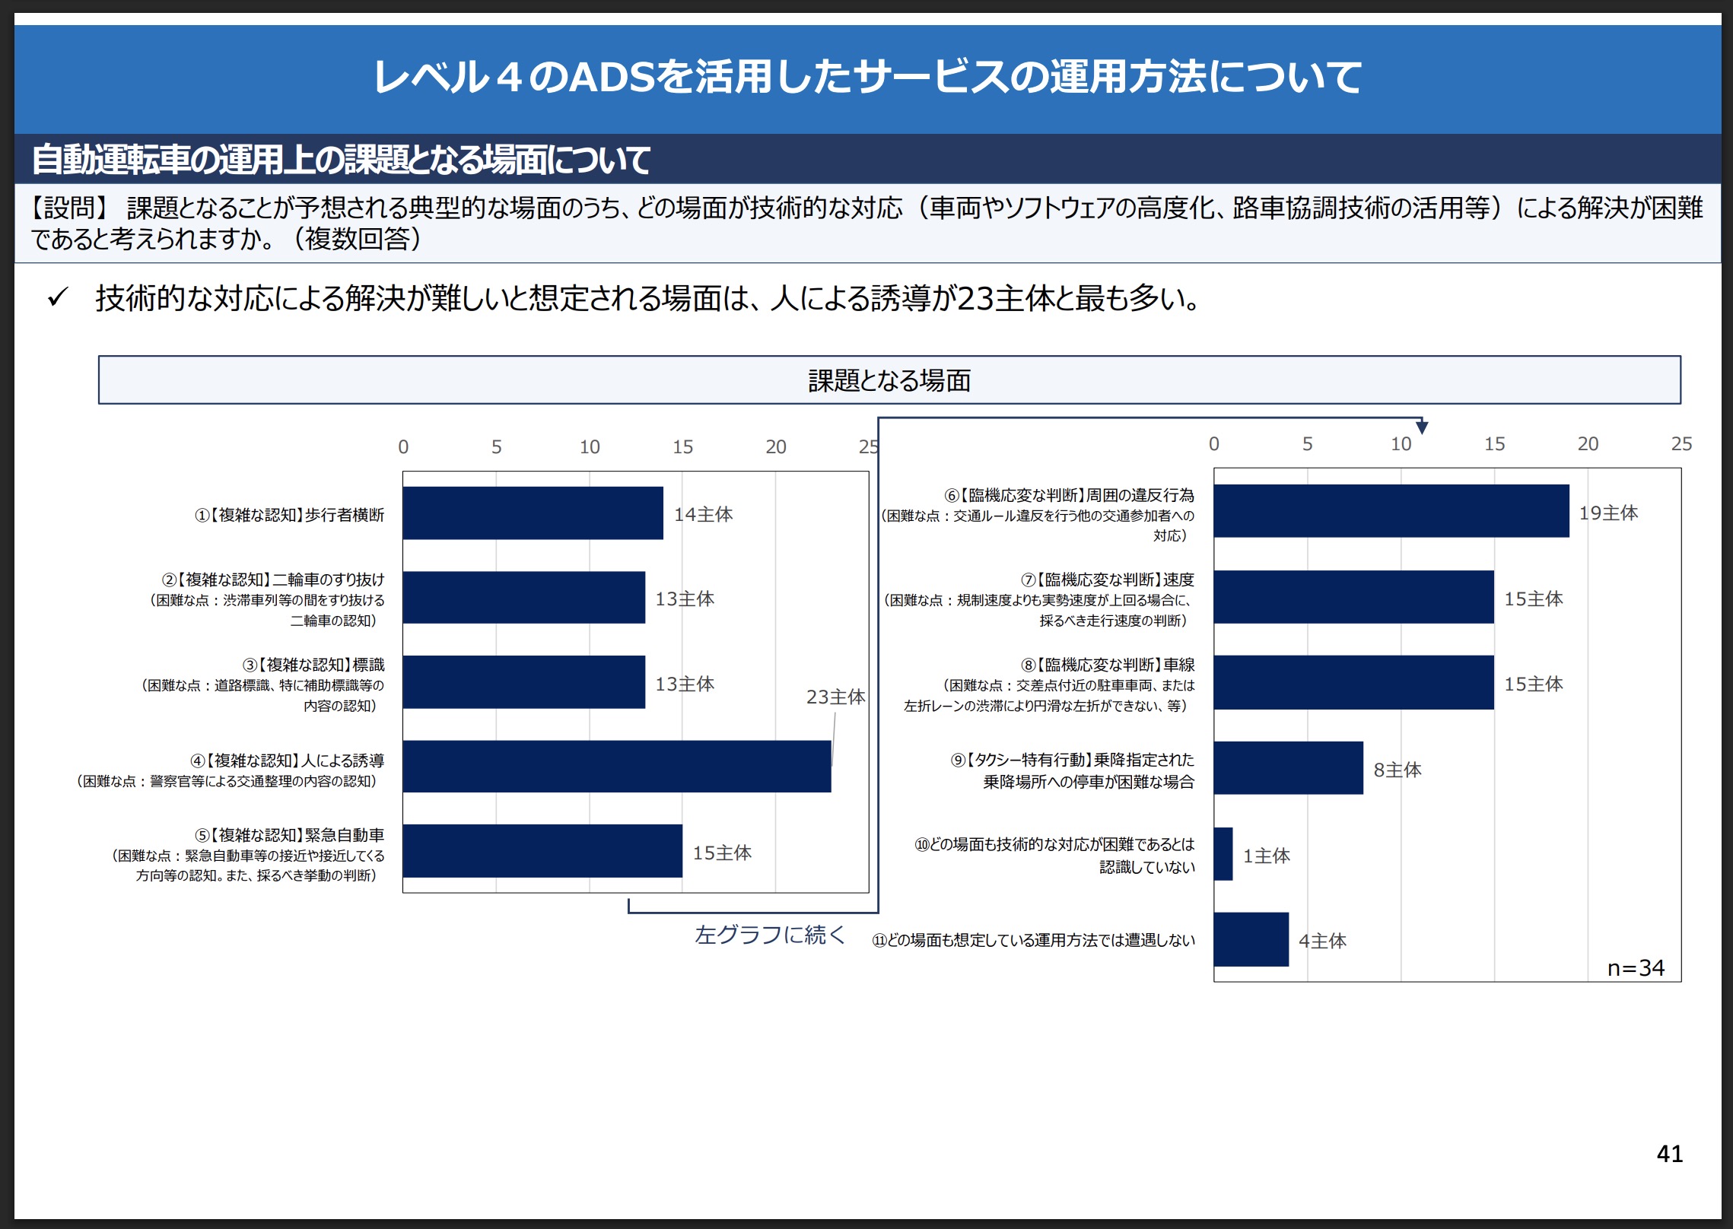Image resolution: width=1733 pixels, height=1229 pixels.
Task: Click the n=34 sample size label
Action: pos(1636,968)
